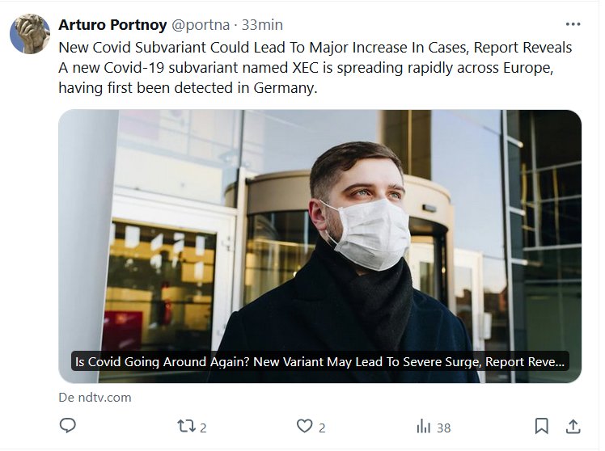
Task: Open the three-dot more options menu
Action: point(573,25)
